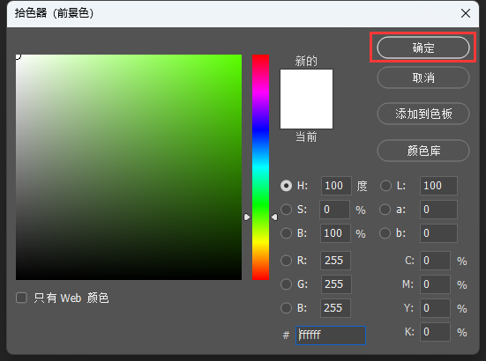Cancel with the 取消 button
The height and width of the screenshot is (361, 486).
[423, 77]
